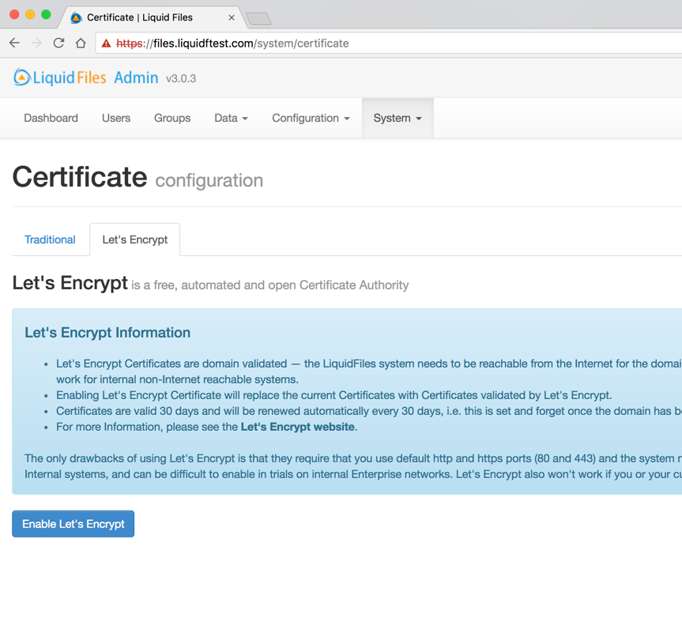Screen dimensions: 682x618
Task: Click the security warning icon in the address bar
Action: tap(104, 43)
